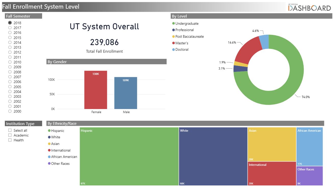This screenshot has height=190, width=335.
Task: Click the Fall Enrollment System Level title
Action: click(x=41, y=7)
